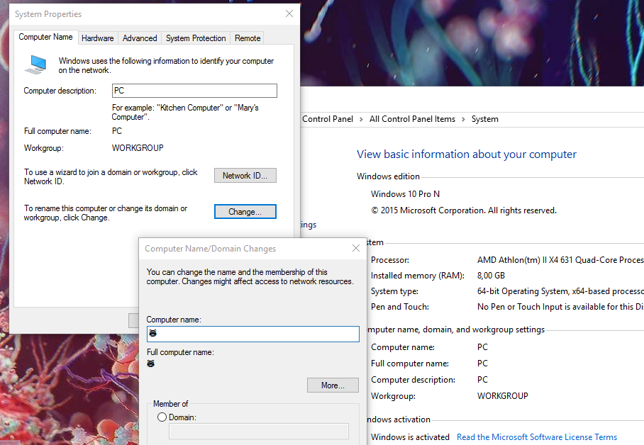Switch to the Hardware tab

pyautogui.click(x=97, y=38)
